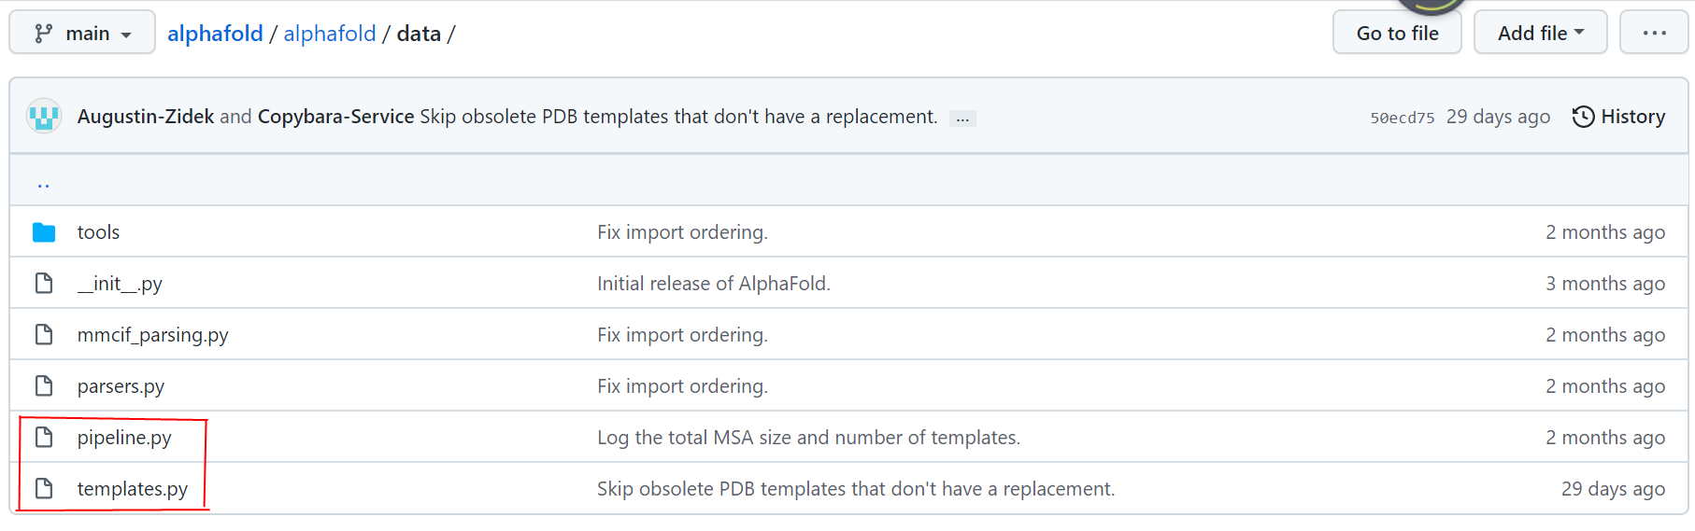Click the tools folder icon
The height and width of the screenshot is (531, 1695).
click(44, 232)
